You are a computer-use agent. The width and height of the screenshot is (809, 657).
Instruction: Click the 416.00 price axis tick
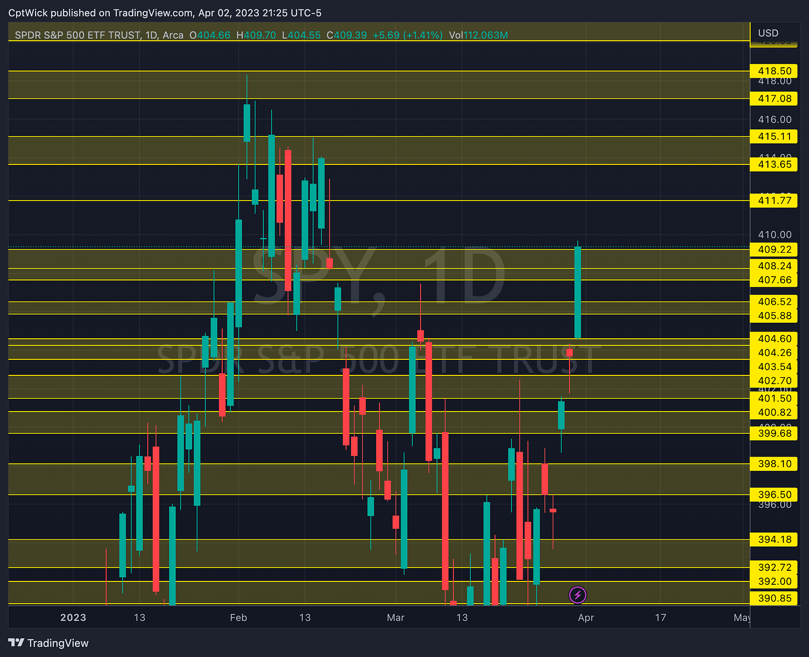tap(775, 119)
